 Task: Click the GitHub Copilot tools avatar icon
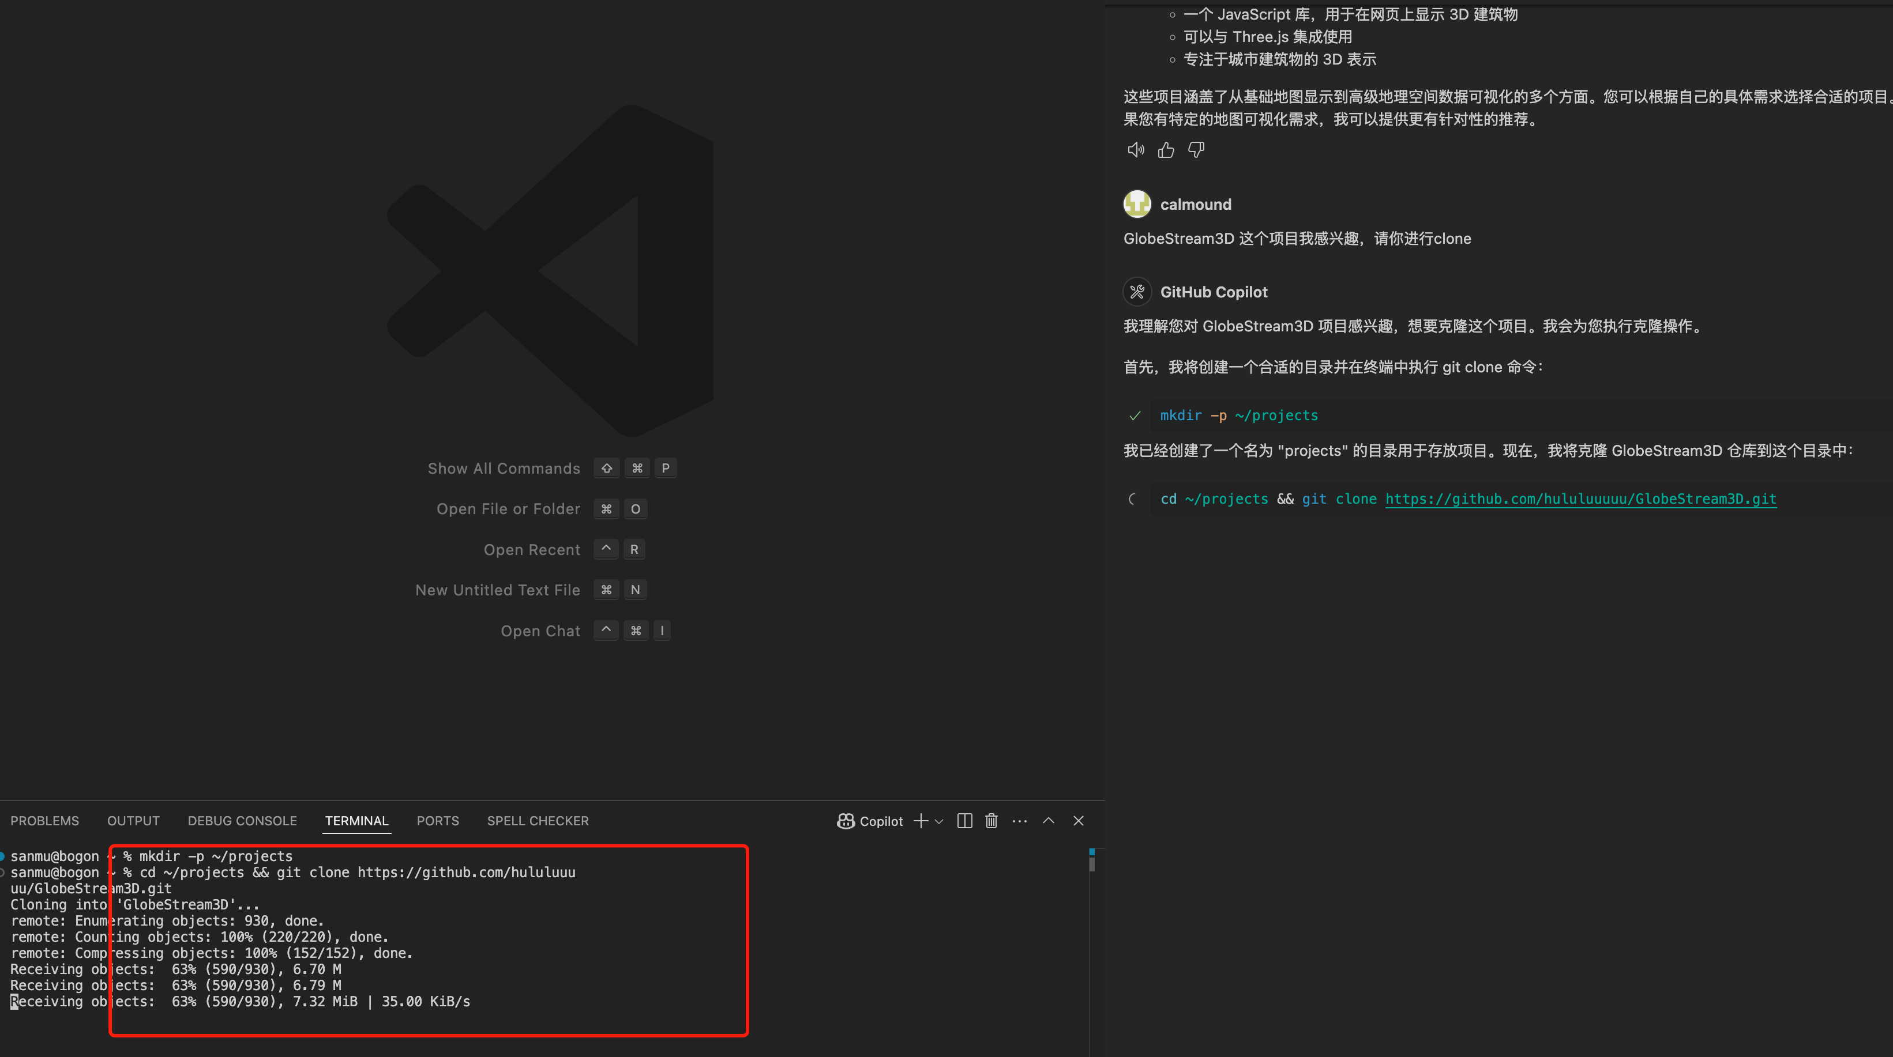coord(1137,292)
